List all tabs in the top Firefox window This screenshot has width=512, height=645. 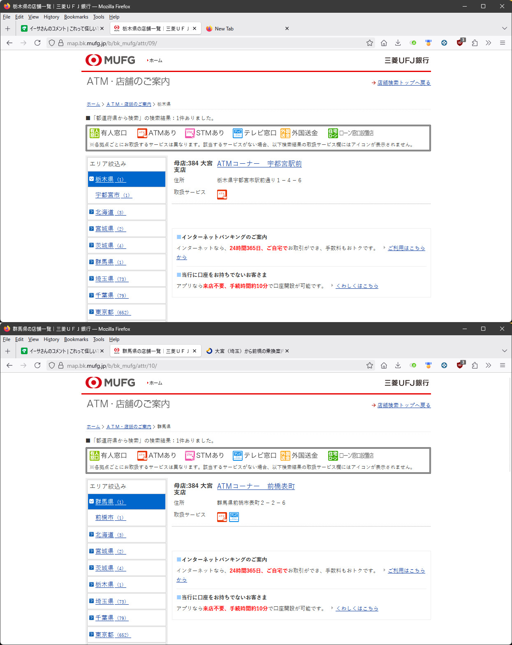tap(504, 28)
